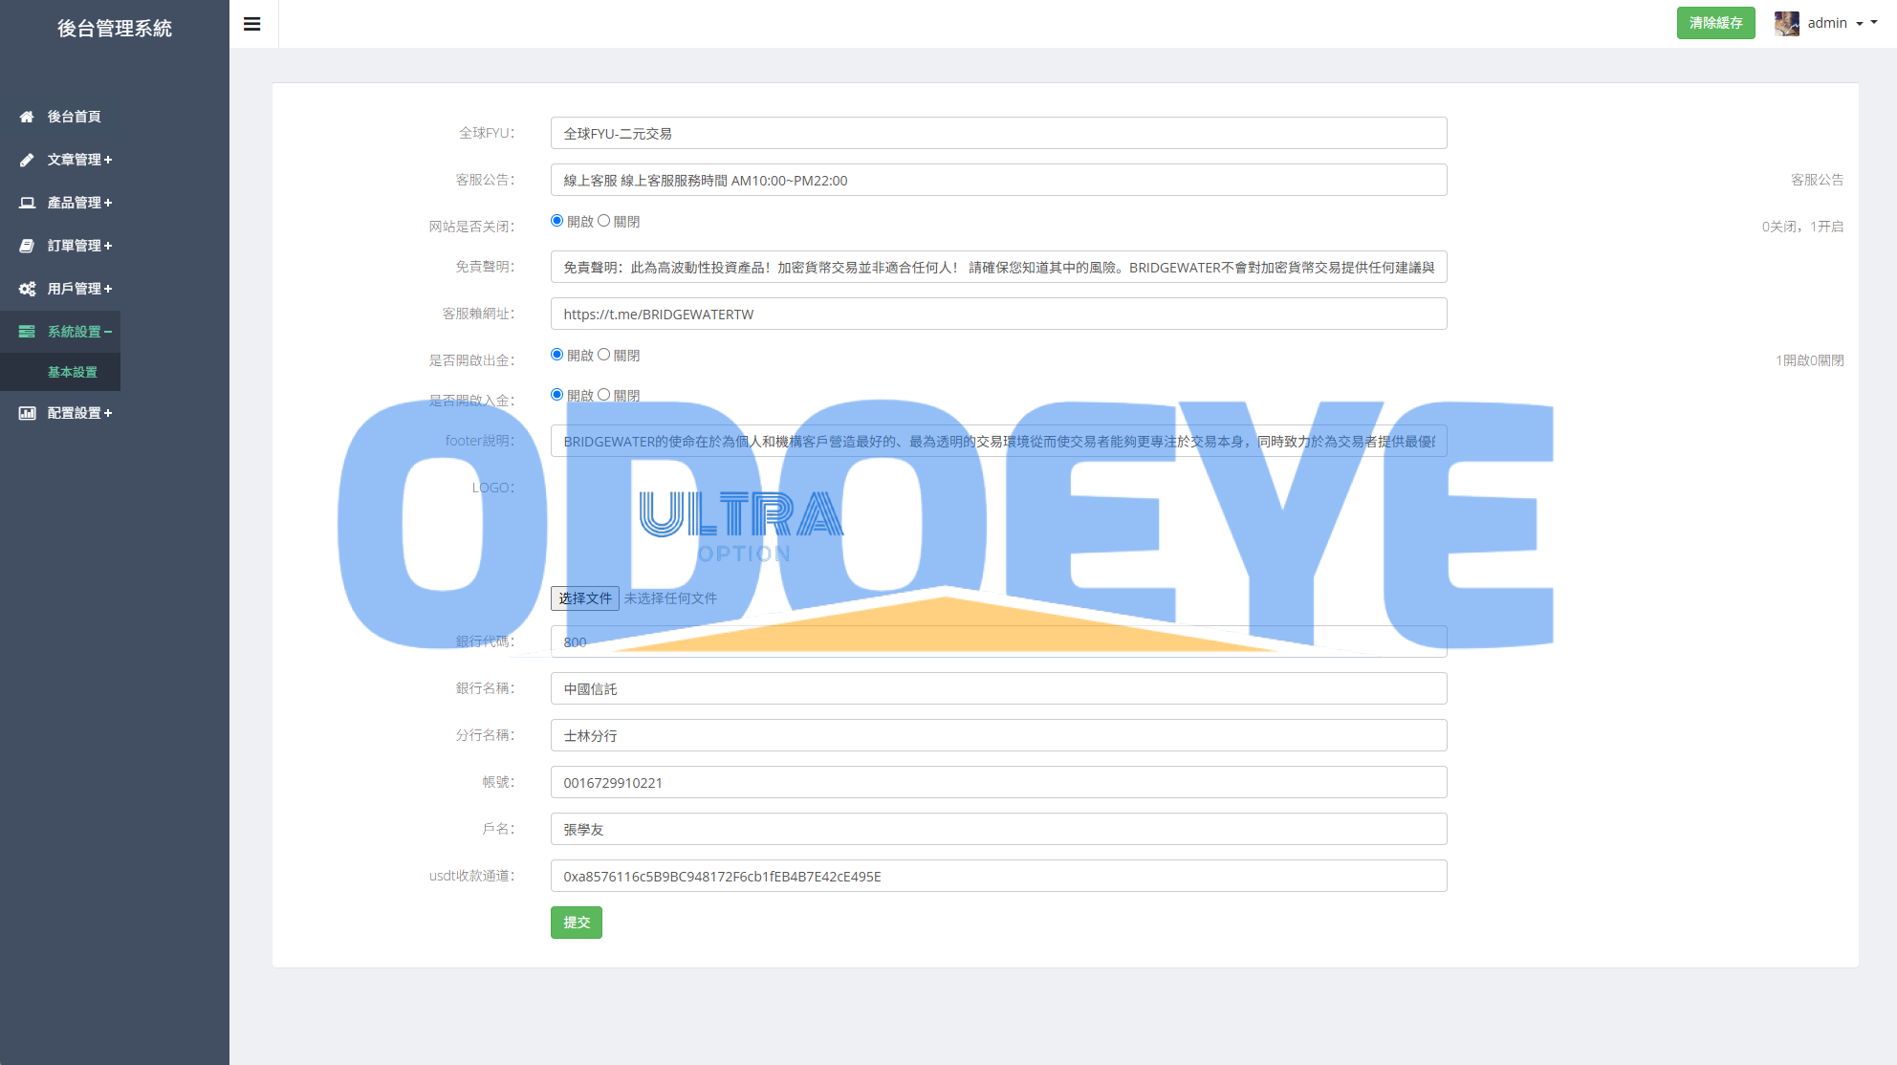
Task: Select 關閉 radio for 是否開啟入金
Action: click(x=604, y=395)
